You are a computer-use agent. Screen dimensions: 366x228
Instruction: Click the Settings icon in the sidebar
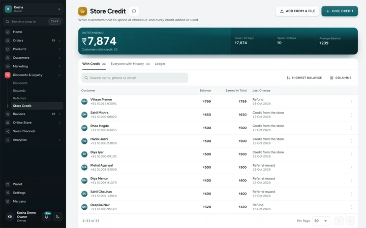(x=8, y=193)
